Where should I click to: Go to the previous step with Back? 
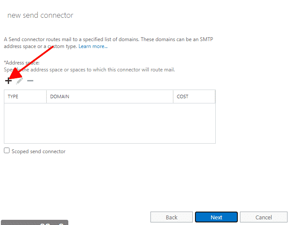[x=172, y=217]
